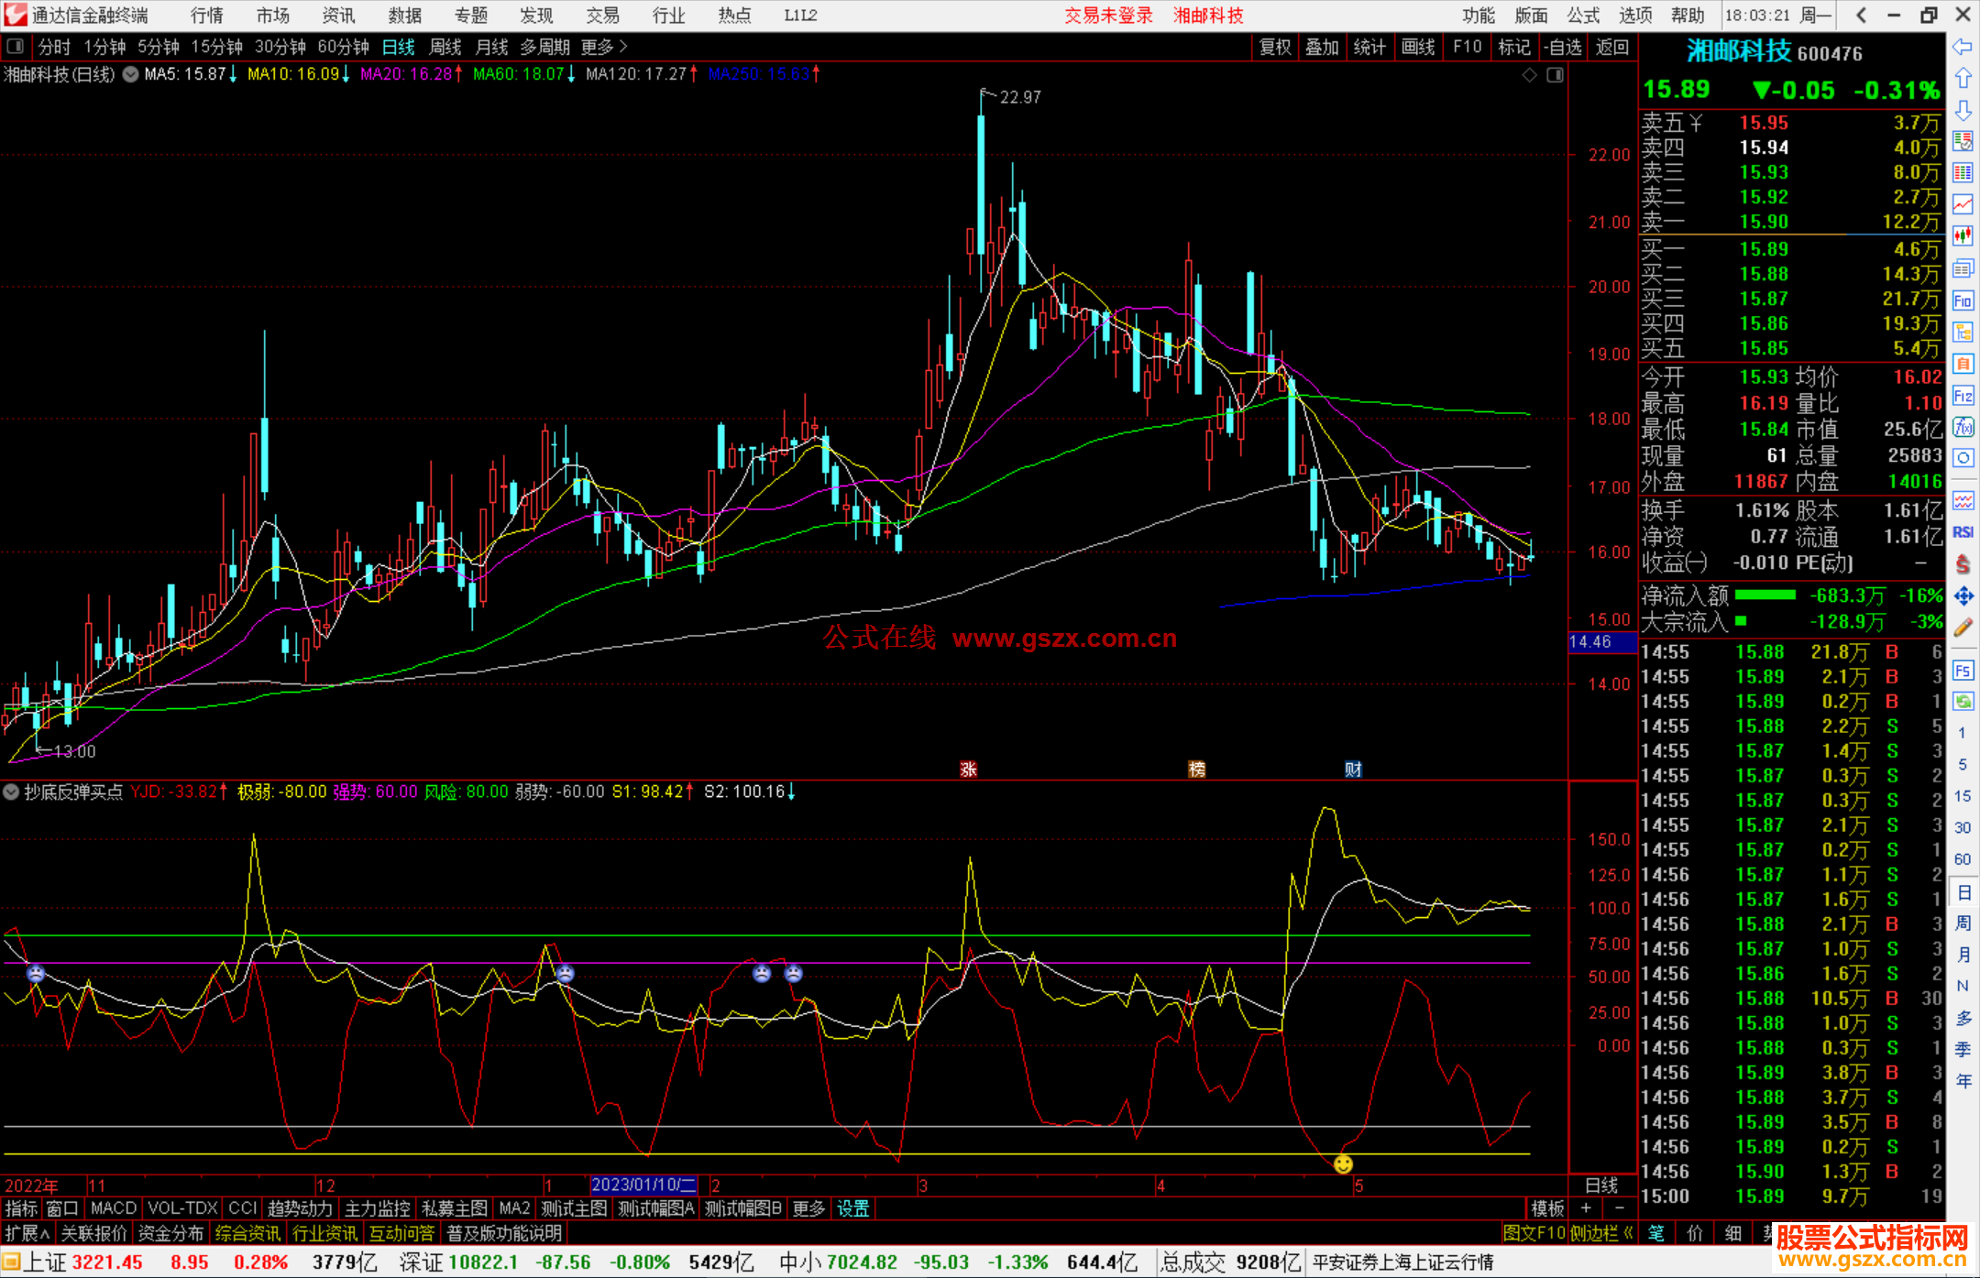Open the candlestick chart sidebar icon
The height and width of the screenshot is (1278, 1980).
pos(1963,235)
